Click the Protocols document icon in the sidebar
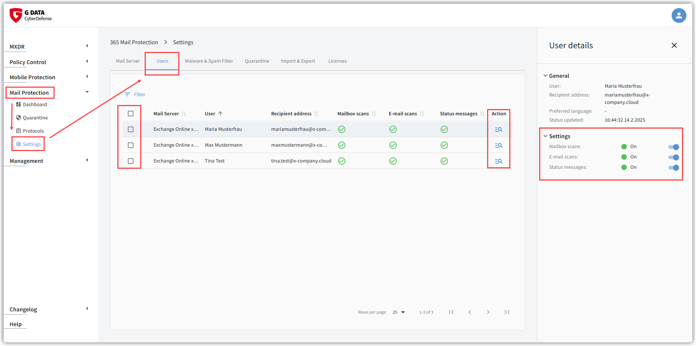Screen dimensions: 696x346 click(18, 131)
